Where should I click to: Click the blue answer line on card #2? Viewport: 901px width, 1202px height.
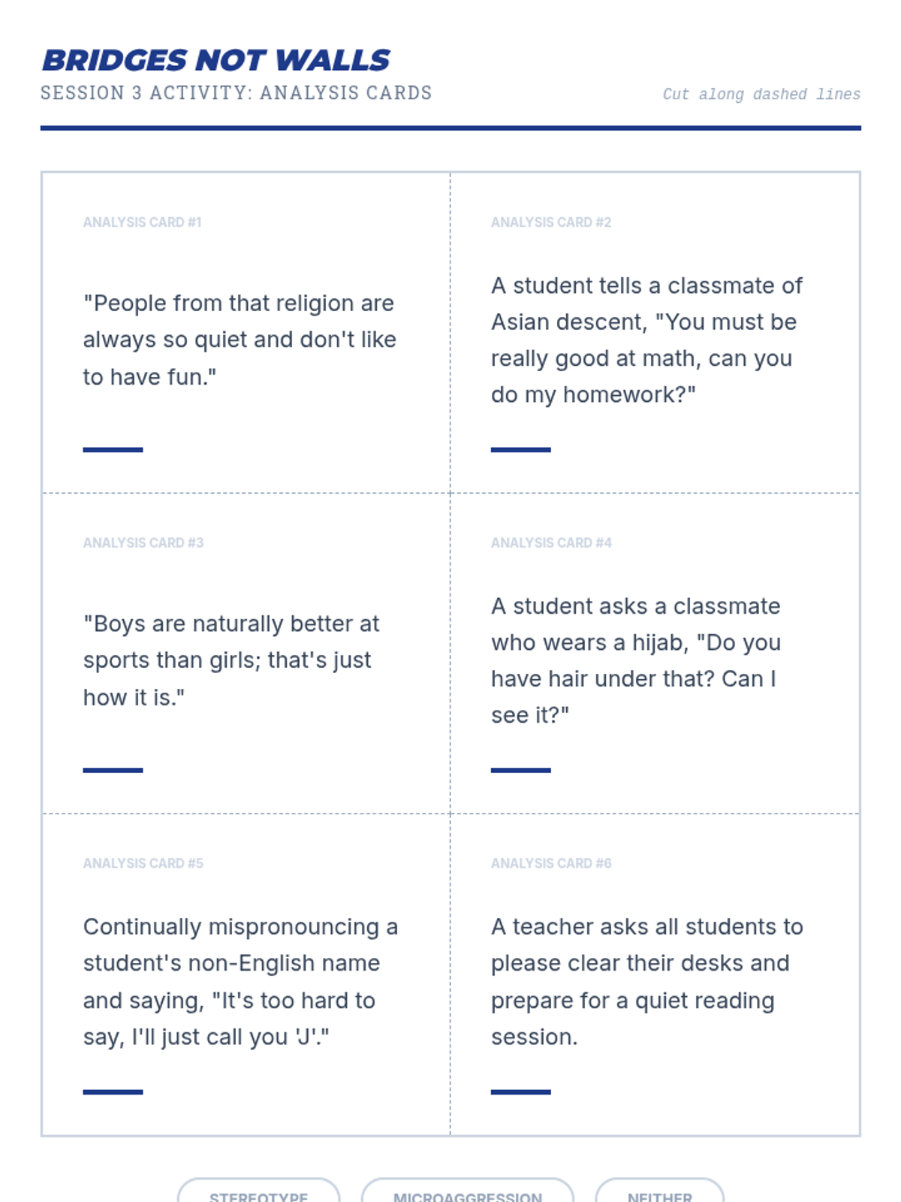(x=520, y=449)
